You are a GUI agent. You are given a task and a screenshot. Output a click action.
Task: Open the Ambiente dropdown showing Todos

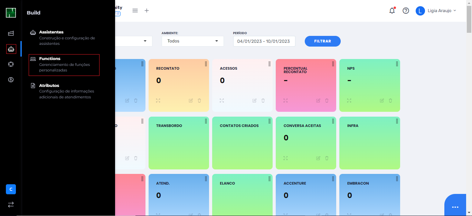(x=192, y=41)
